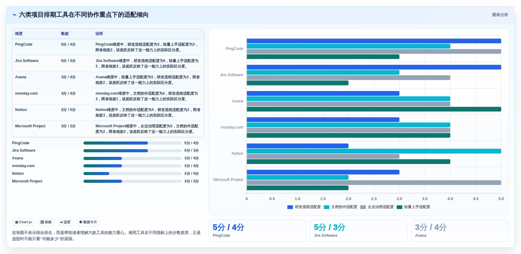Click the chart icon beside the page title
This screenshot has height=254, width=521.
[x=15, y=15]
